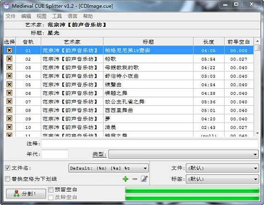Expand the 标签 (默认) dropdown
Screen dimensions: 264x205
click(222, 179)
